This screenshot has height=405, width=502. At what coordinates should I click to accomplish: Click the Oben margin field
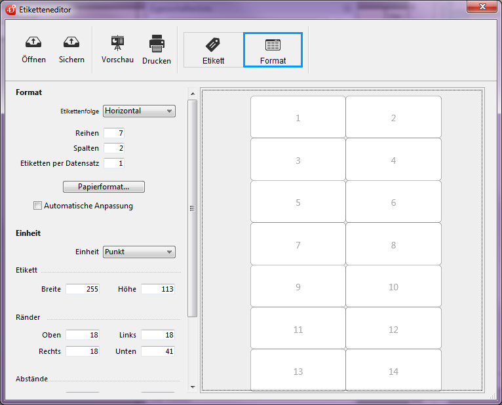tap(83, 335)
